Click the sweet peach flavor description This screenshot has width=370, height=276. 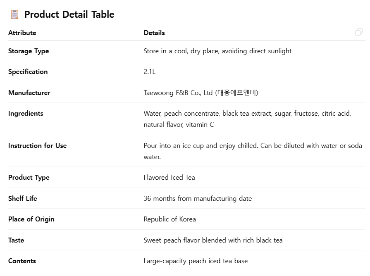tap(213, 240)
